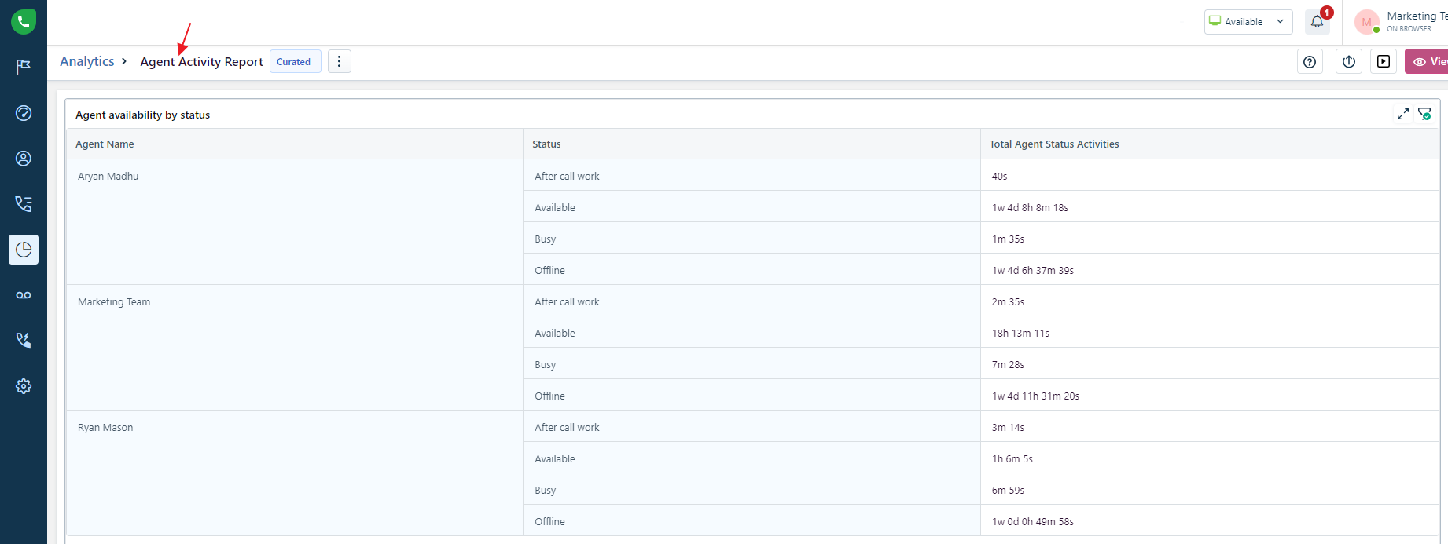Open the settings gear in sidebar
This screenshot has width=1448, height=544.
tap(24, 386)
